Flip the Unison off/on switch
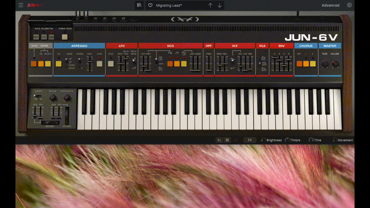The width and height of the screenshot is (370, 208). point(37,96)
